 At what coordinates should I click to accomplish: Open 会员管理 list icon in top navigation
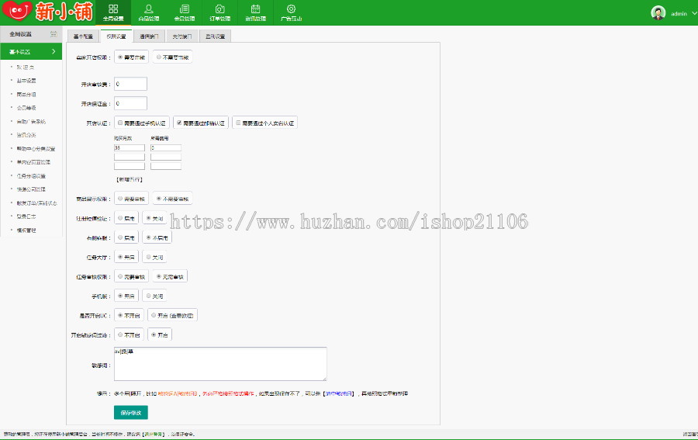click(x=185, y=9)
